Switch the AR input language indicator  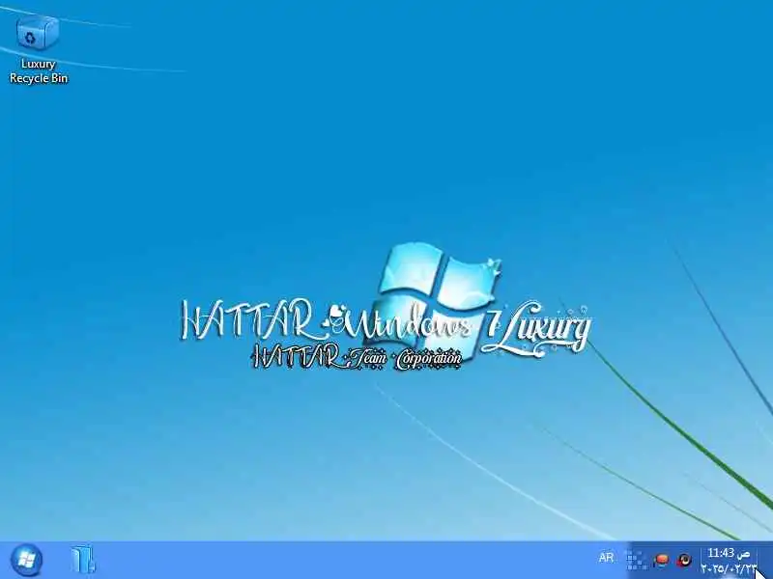606,558
